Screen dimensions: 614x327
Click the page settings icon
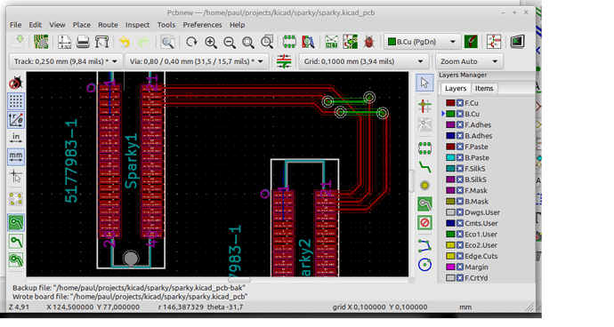tap(64, 42)
